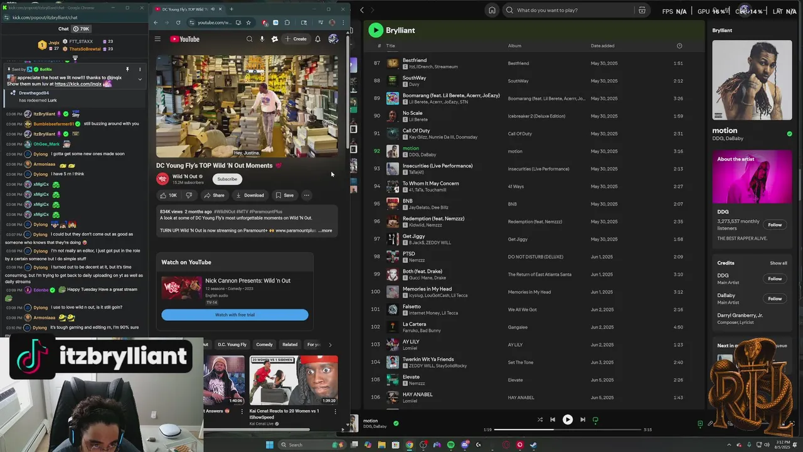Pin icon on BotRix pinned message
The image size is (803, 452).
[x=127, y=69]
